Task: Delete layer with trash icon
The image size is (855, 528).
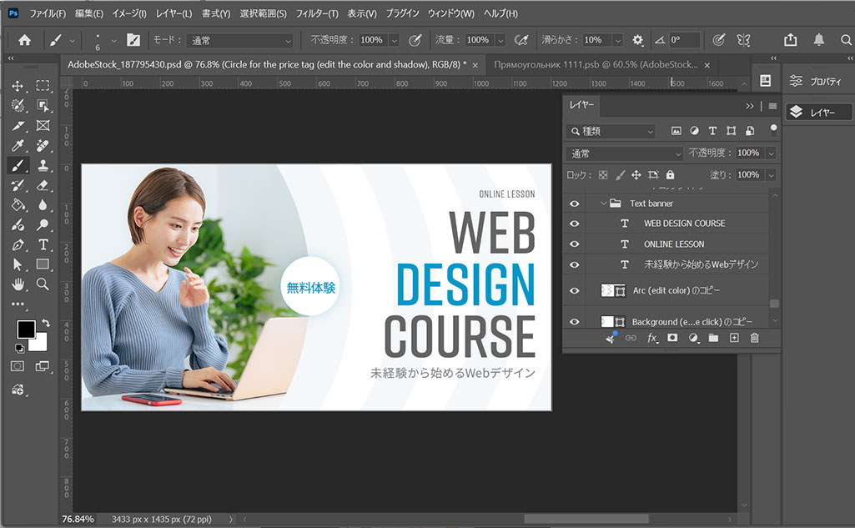Action: [755, 338]
